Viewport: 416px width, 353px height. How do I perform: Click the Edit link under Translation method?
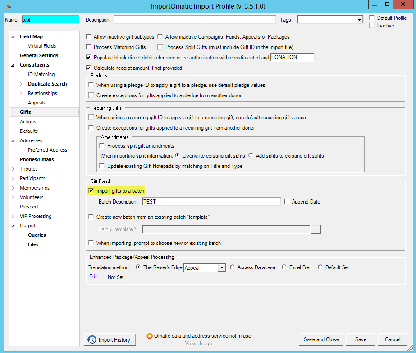click(95, 276)
